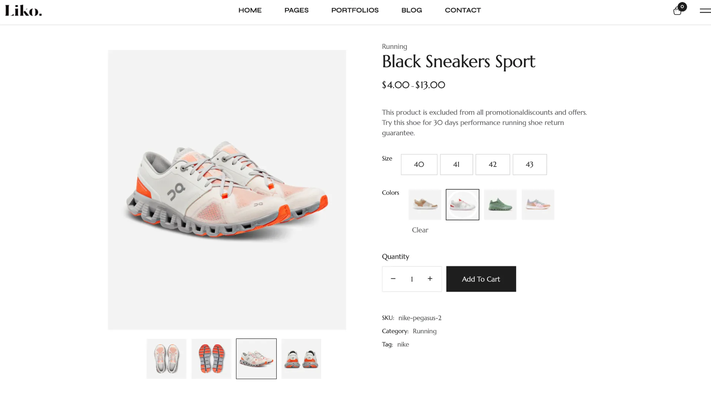Click the quantity number field

coord(412,279)
